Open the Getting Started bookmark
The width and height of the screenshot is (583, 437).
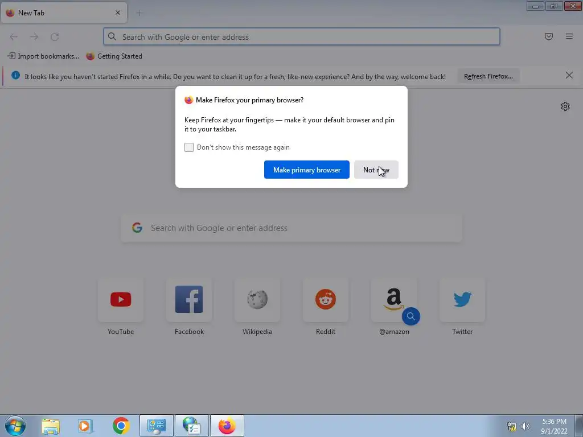tap(114, 56)
